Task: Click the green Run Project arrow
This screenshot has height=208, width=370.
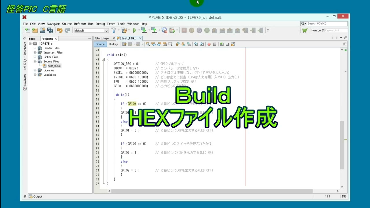Action: pyautogui.click(x=134, y=30)
